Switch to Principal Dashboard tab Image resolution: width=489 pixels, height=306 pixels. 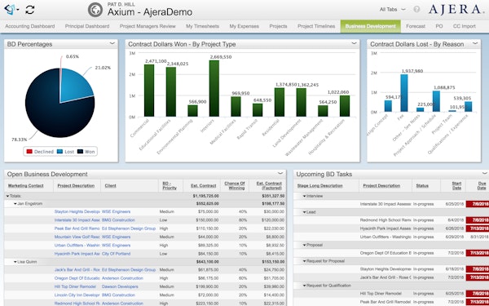click(x=87, y=26)
